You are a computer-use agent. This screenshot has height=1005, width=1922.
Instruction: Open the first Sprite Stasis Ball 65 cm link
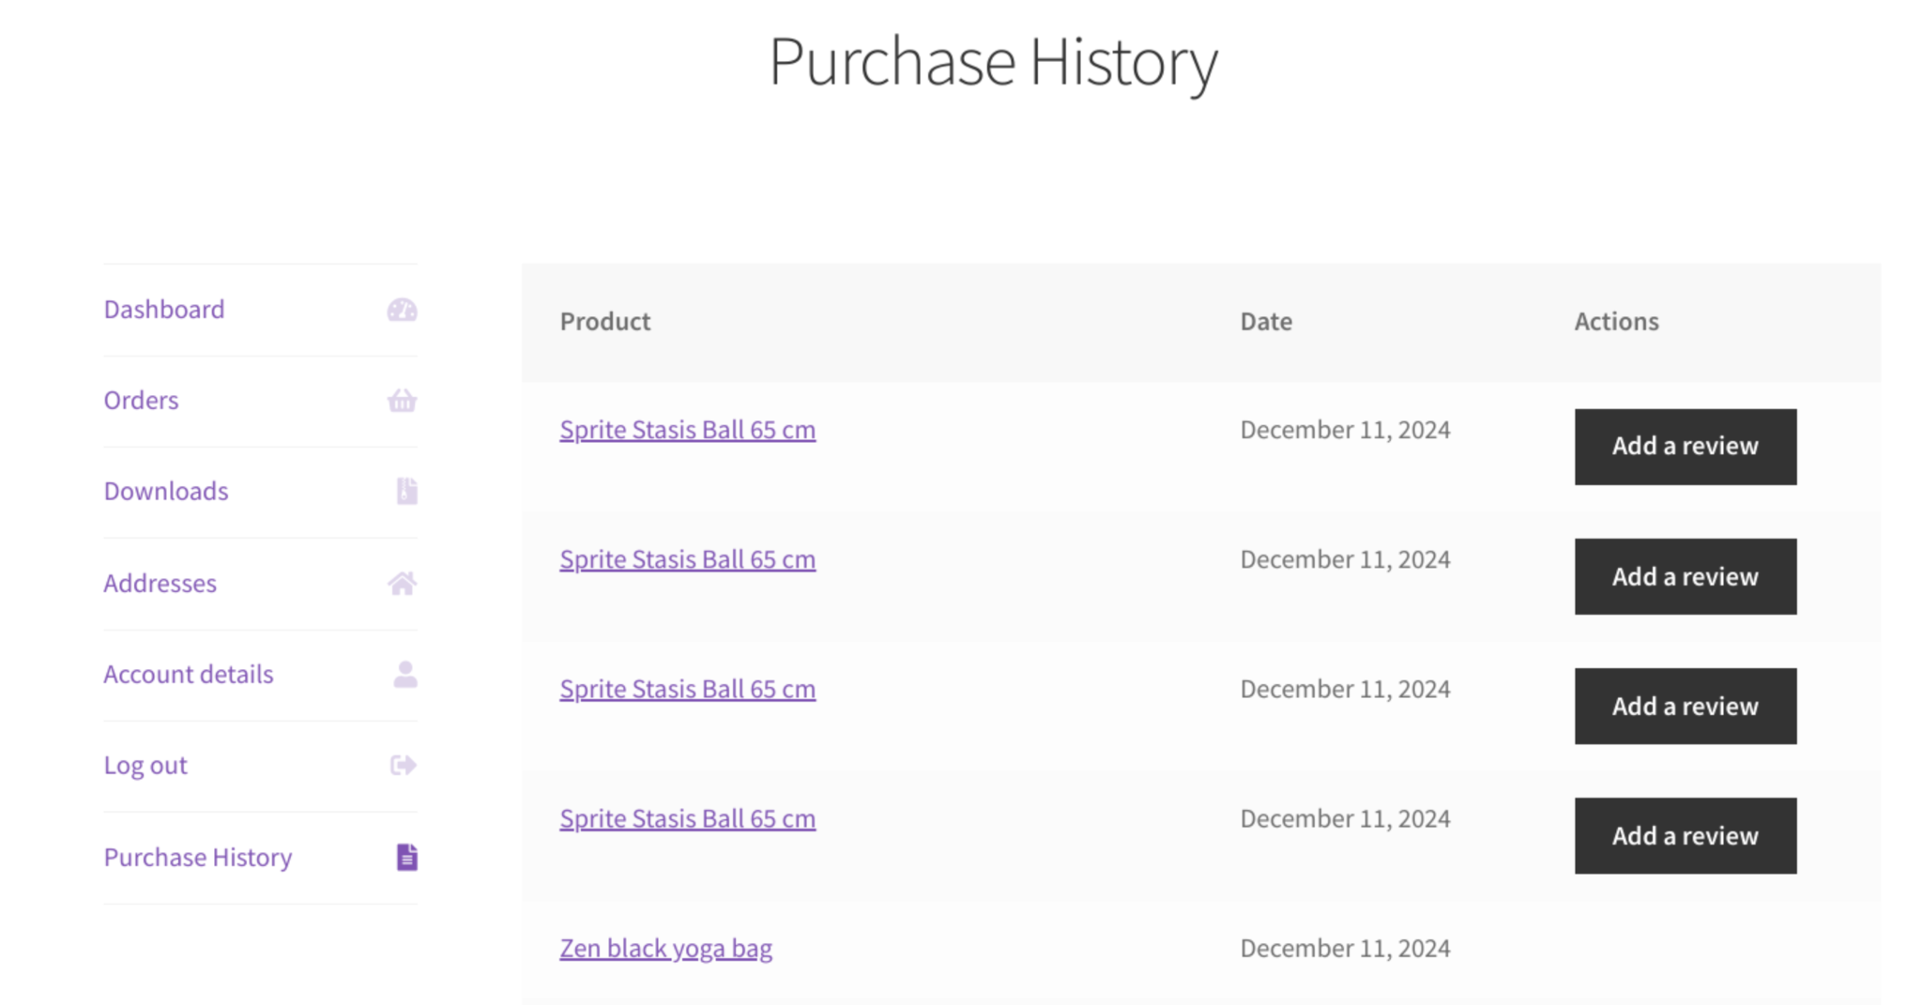tap(687, 430)
